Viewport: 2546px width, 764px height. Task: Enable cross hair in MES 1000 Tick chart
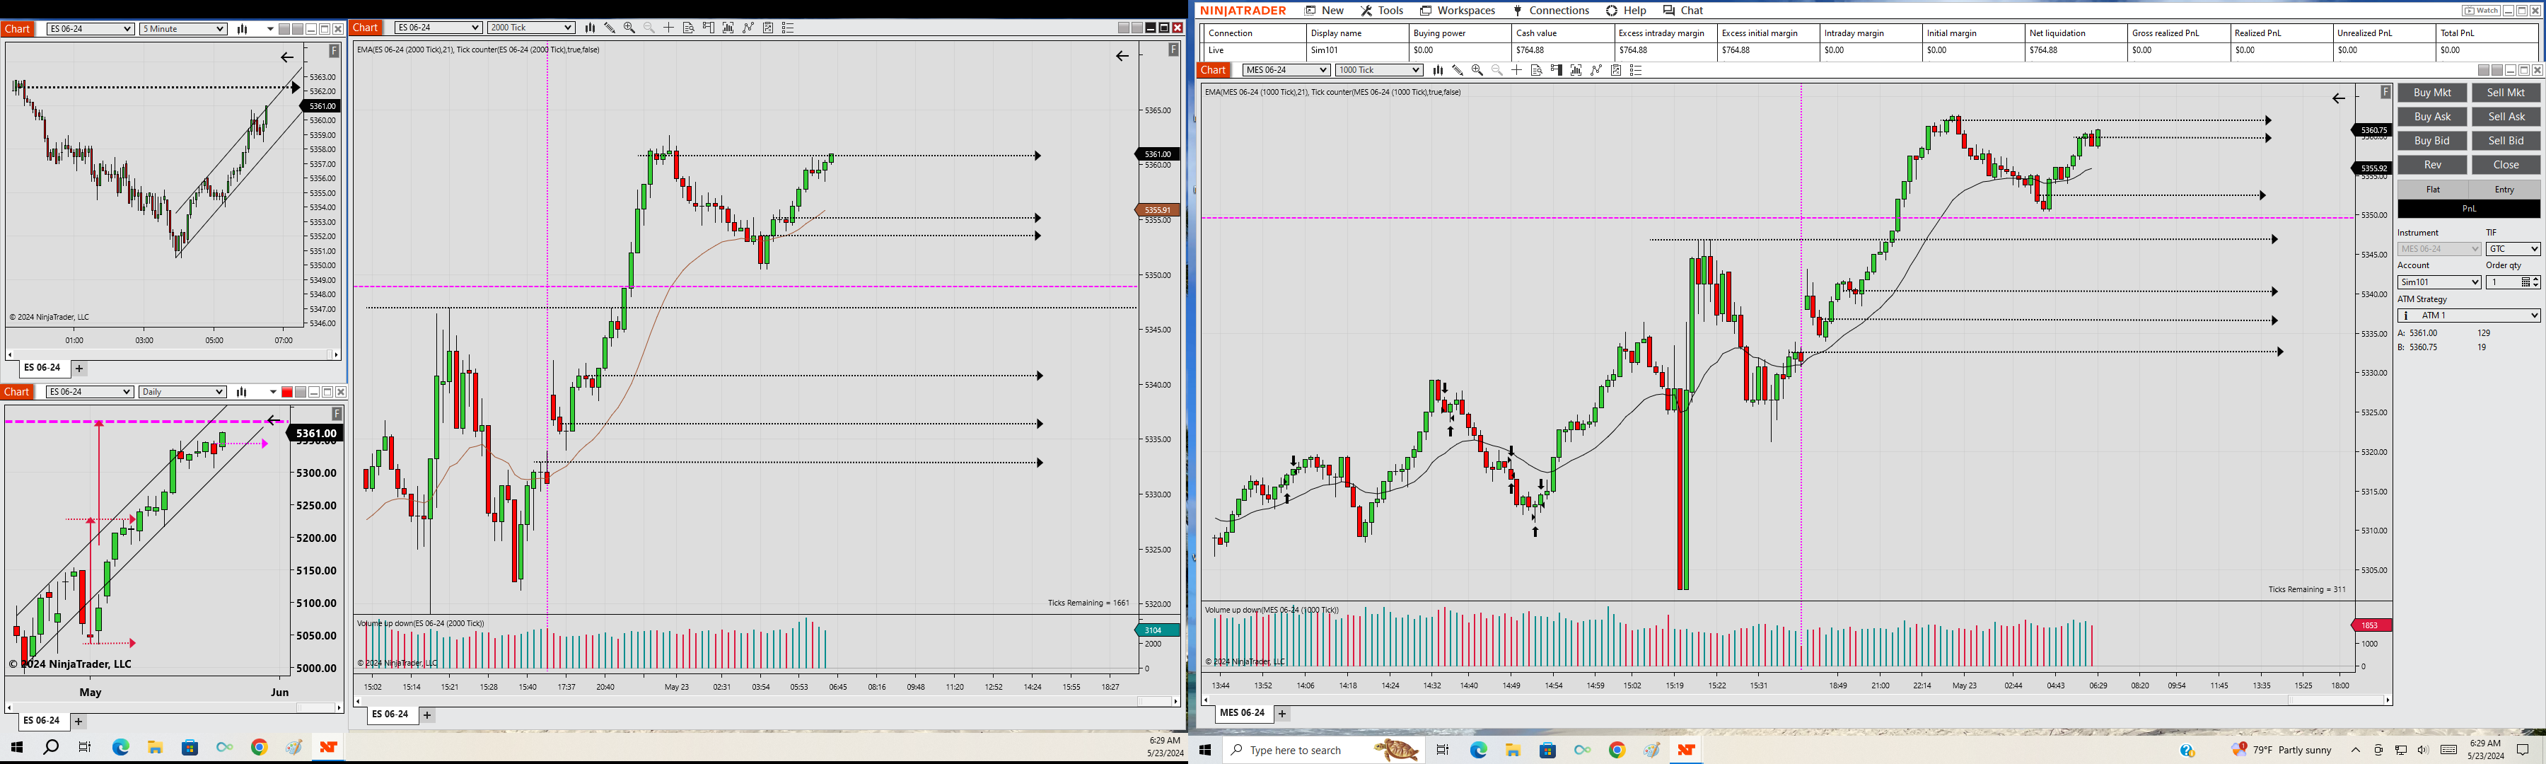(x=1517, y=70)
